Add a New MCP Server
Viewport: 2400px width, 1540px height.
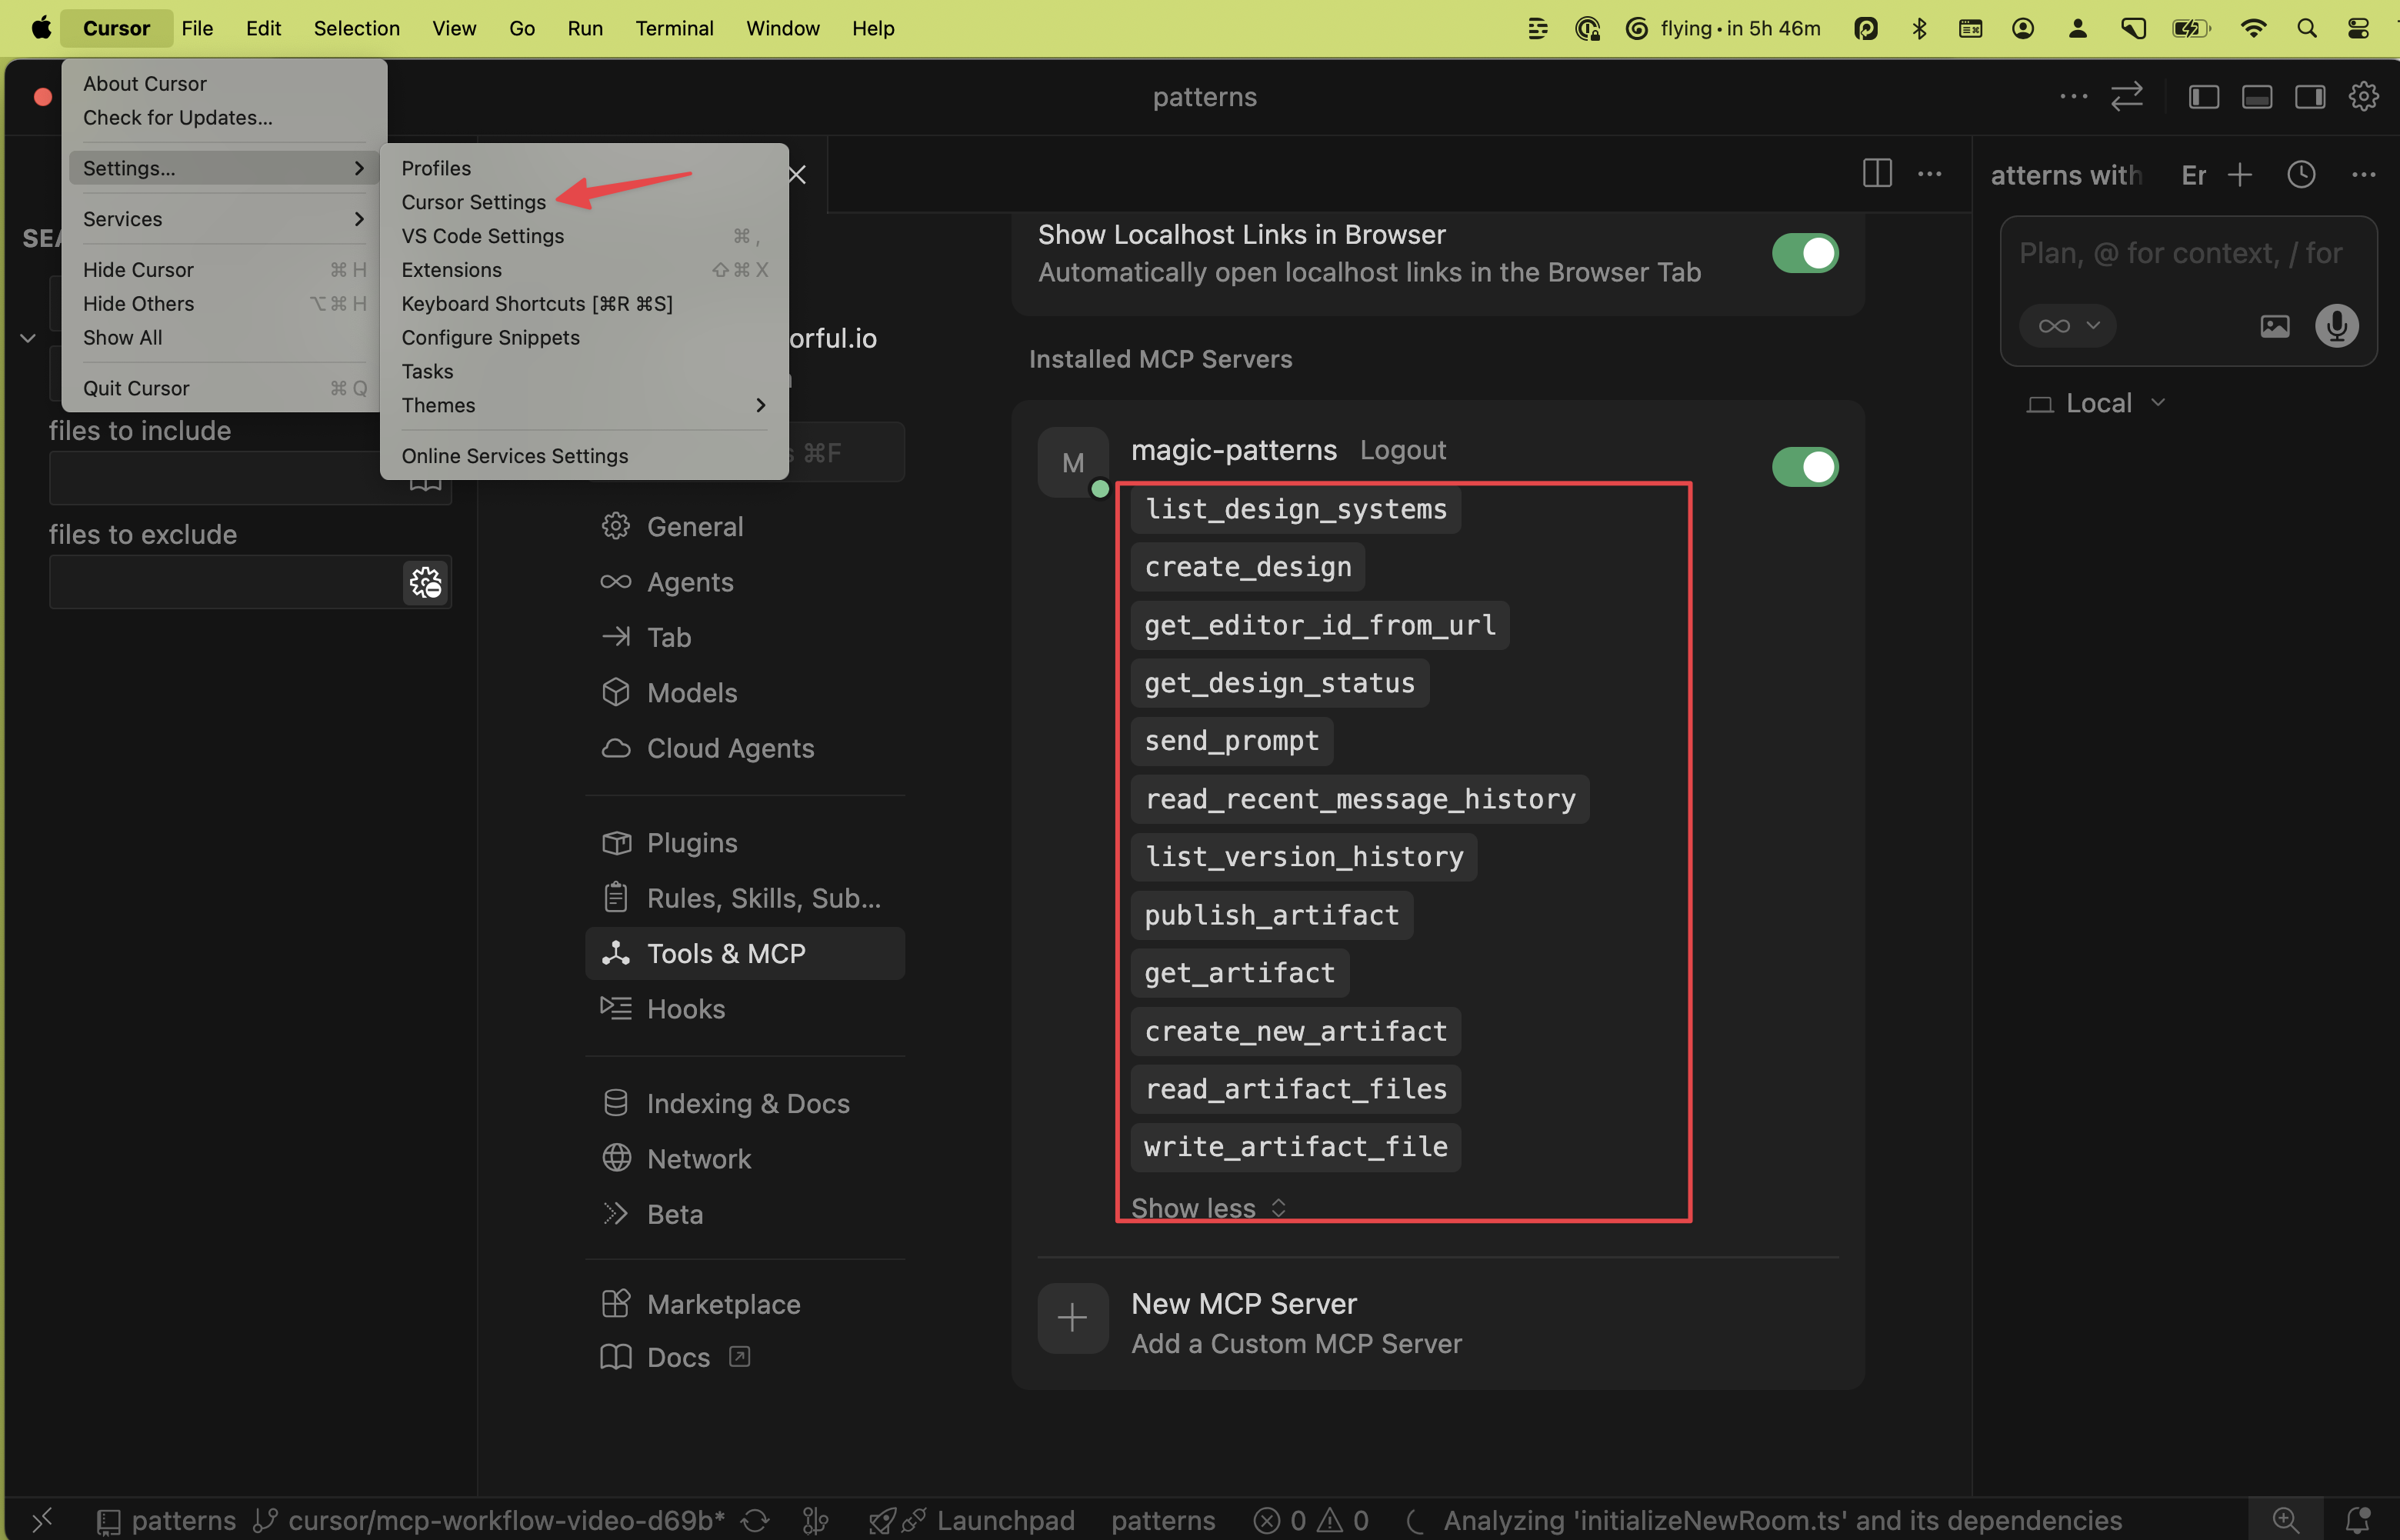(x=1244, y=1303)
